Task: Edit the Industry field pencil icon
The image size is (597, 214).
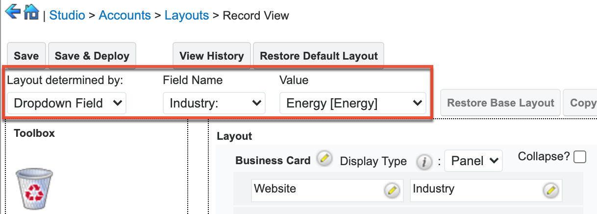Action: pyautogui.click(x=551, y=190)
